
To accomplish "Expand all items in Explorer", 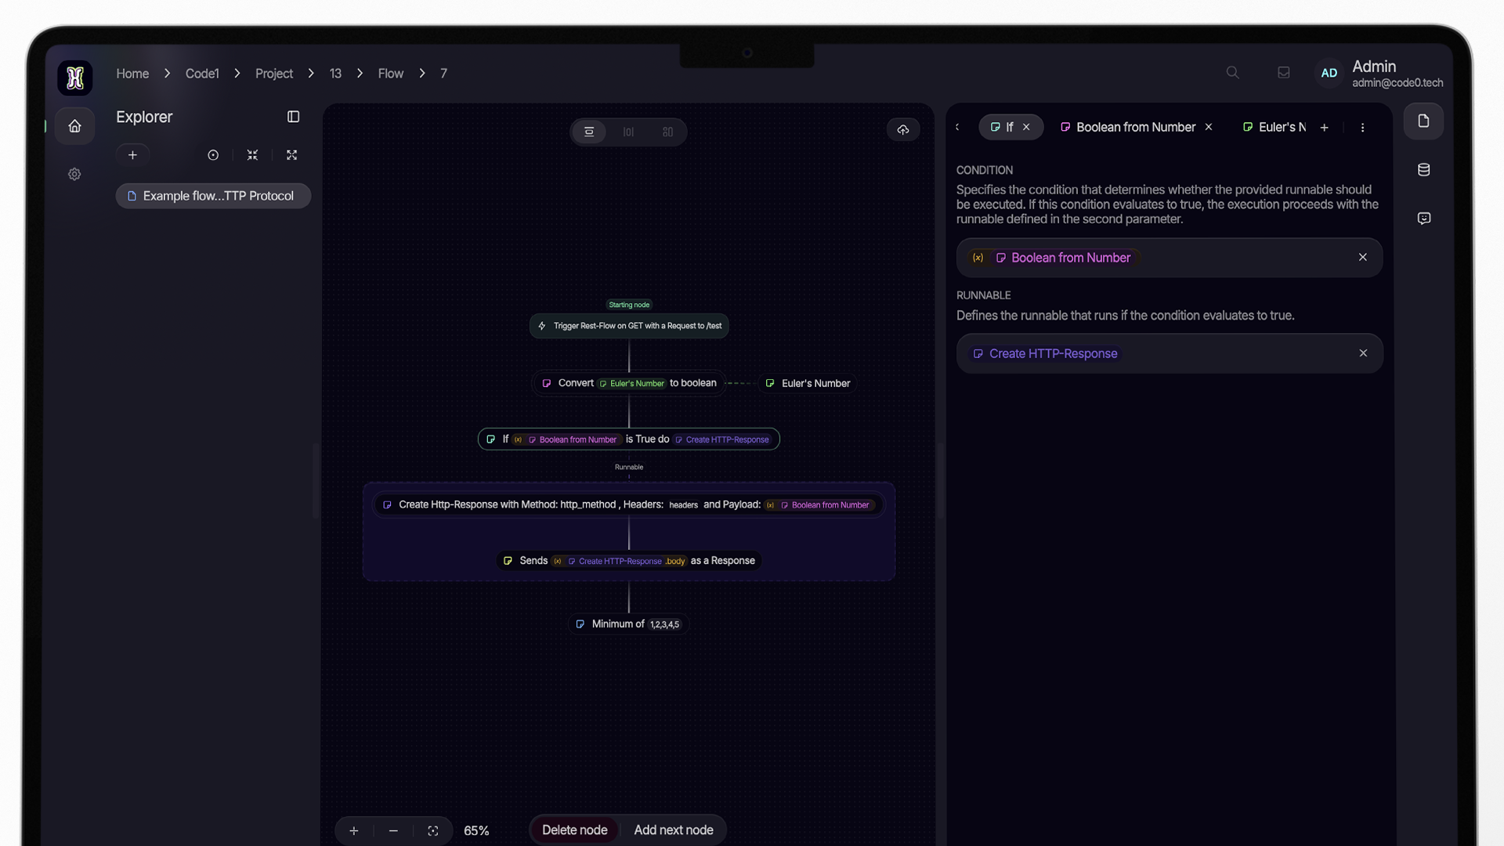I will (x=291, y=155).
